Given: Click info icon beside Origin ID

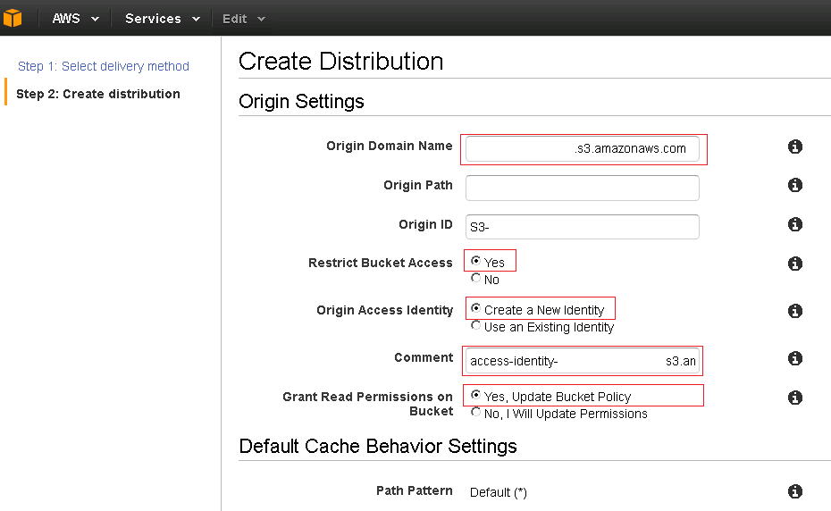Looking at the screenshot, I should tap(794, 224).
